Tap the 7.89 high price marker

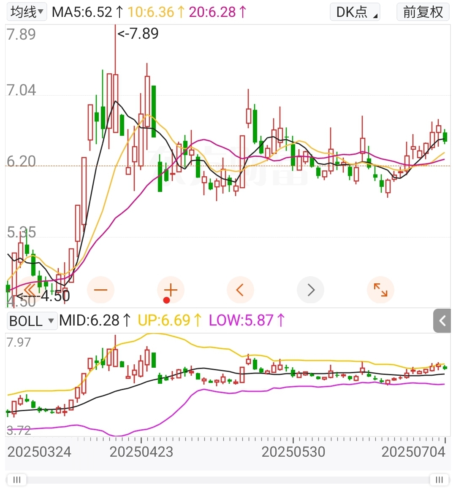[138, 33]
